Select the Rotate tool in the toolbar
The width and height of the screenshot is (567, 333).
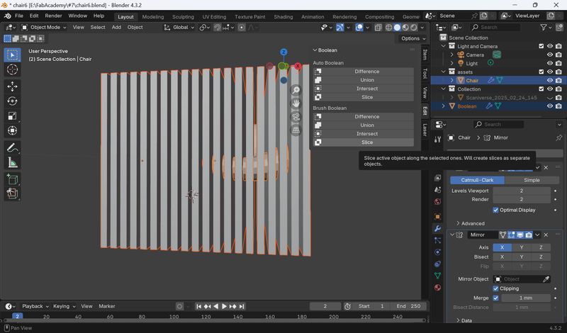coord(12,101)
